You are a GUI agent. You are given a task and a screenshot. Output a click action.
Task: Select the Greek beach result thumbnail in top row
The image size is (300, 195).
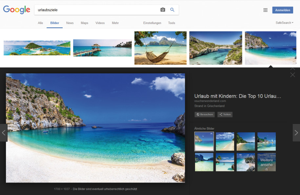pos(270,48)
